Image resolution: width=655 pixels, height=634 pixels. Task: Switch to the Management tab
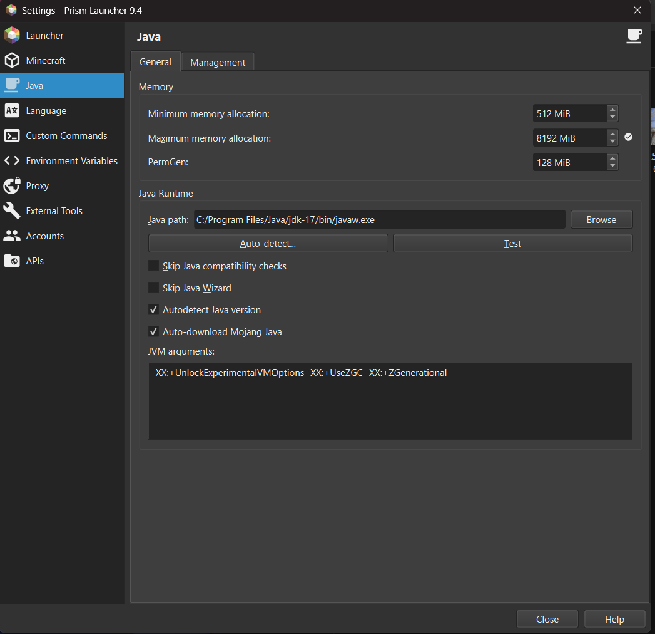218,62
